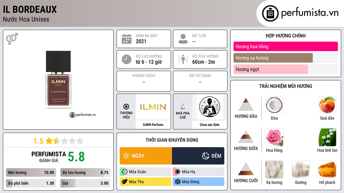Image resolution: width=344 pixels, height=193 pixels.
Task: Click the leaf icon for Mùa Thu
Action: pos(125,182)
